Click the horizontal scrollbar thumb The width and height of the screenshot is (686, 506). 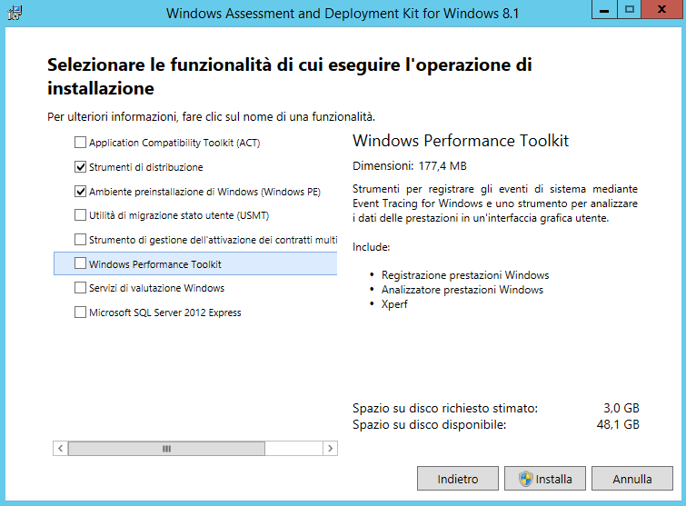tap(166, 449)
